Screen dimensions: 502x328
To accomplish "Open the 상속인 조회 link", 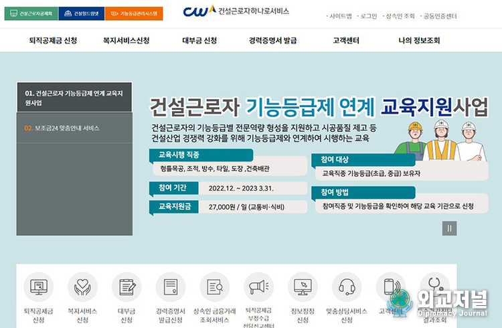I will (400, 16).
